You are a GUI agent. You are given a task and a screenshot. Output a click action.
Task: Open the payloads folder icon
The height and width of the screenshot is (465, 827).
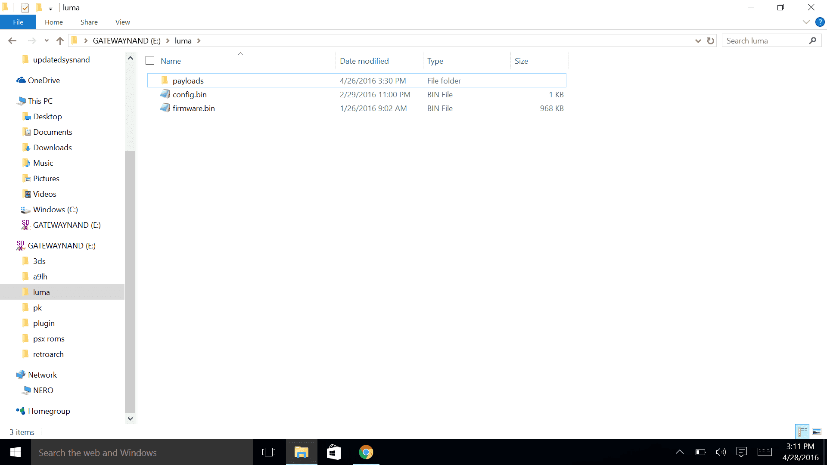coord(165,81)
